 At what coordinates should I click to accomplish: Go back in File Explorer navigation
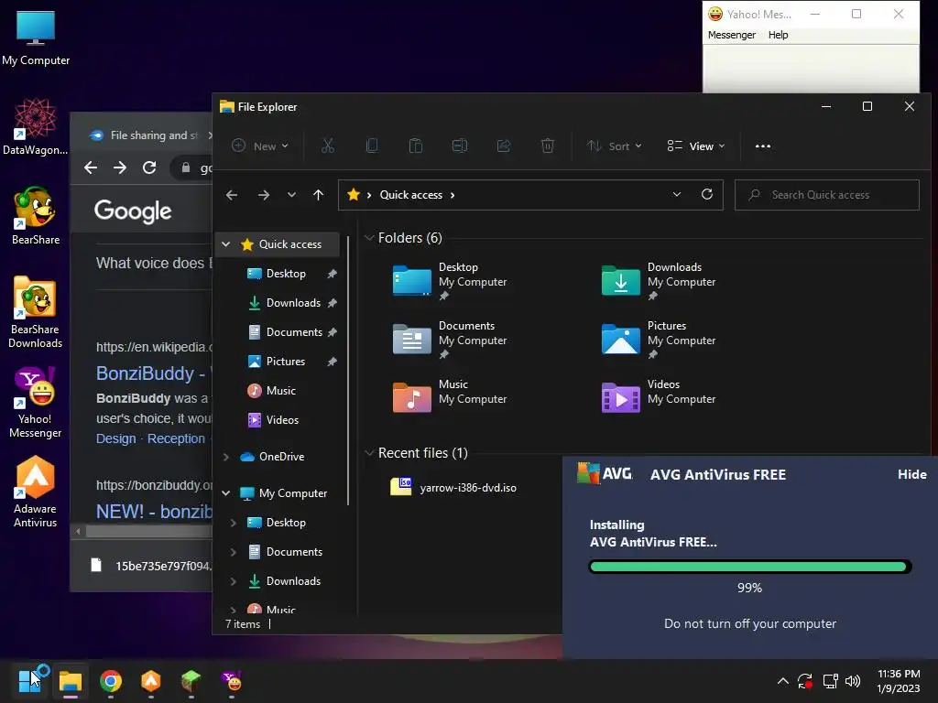pyautogui.click(x=232, y=195)
